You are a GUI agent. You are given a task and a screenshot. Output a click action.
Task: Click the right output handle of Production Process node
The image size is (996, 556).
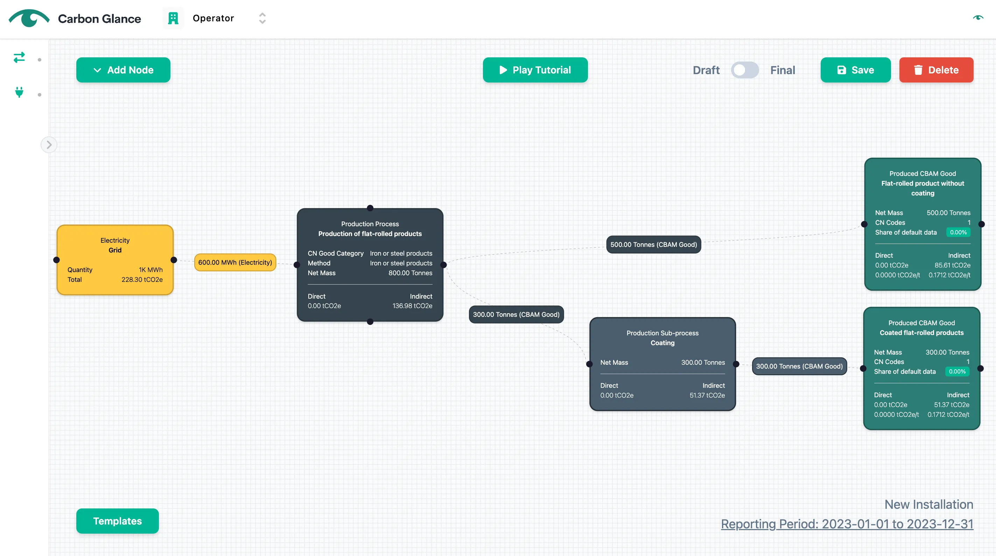[443, 265]
